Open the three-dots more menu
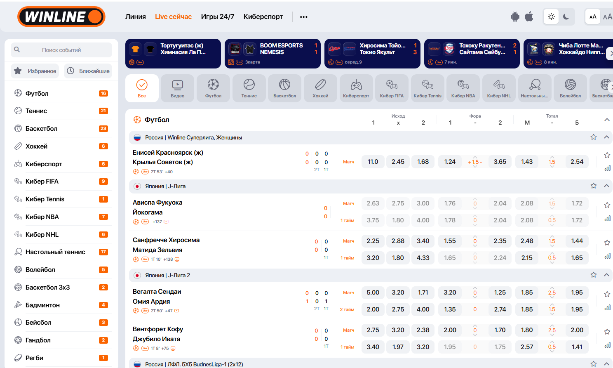 304,17
